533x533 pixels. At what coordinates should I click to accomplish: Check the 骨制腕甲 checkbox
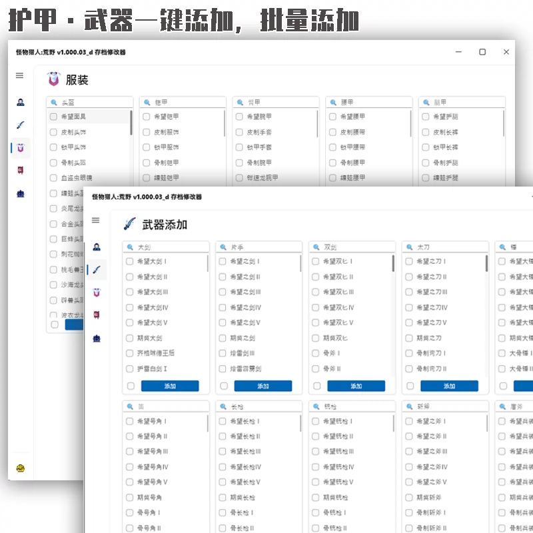pyautogui.click(x=239, y=163)
